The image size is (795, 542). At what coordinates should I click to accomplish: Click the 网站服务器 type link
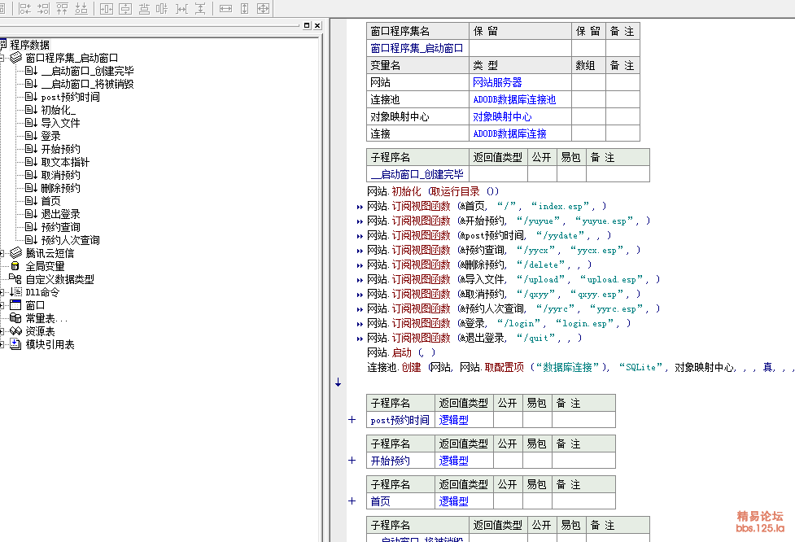tap(497, 82)
